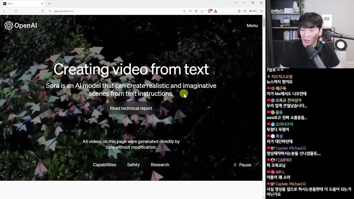This screenshot has width=354, height=199.
Task: Click the Creating video from text heading
Action: 131,69
